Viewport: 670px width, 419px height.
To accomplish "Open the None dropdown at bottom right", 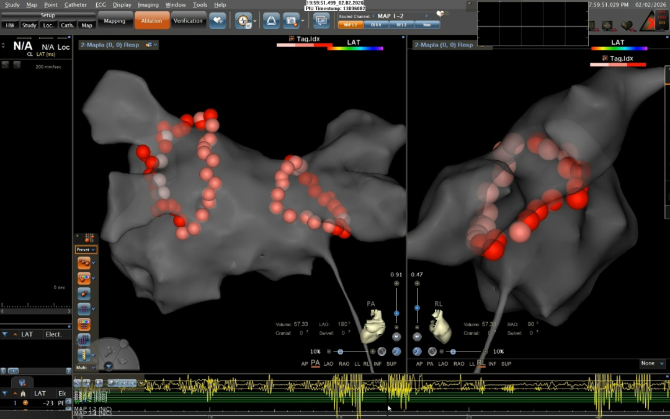I will point(652,364).
